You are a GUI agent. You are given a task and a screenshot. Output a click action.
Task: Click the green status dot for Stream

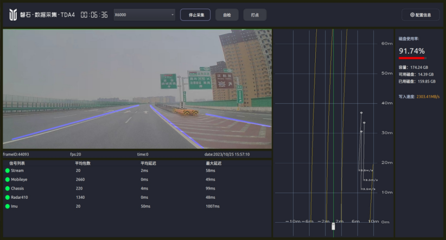8,170
